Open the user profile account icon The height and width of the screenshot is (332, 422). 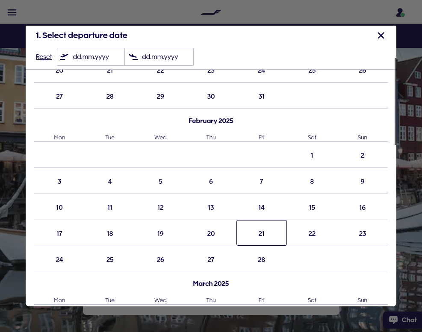point(401,12)
